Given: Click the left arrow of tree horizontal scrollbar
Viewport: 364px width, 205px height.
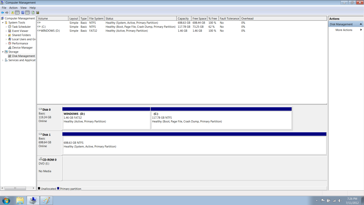Looking at the screenshot, I should [x=2, y=188].
